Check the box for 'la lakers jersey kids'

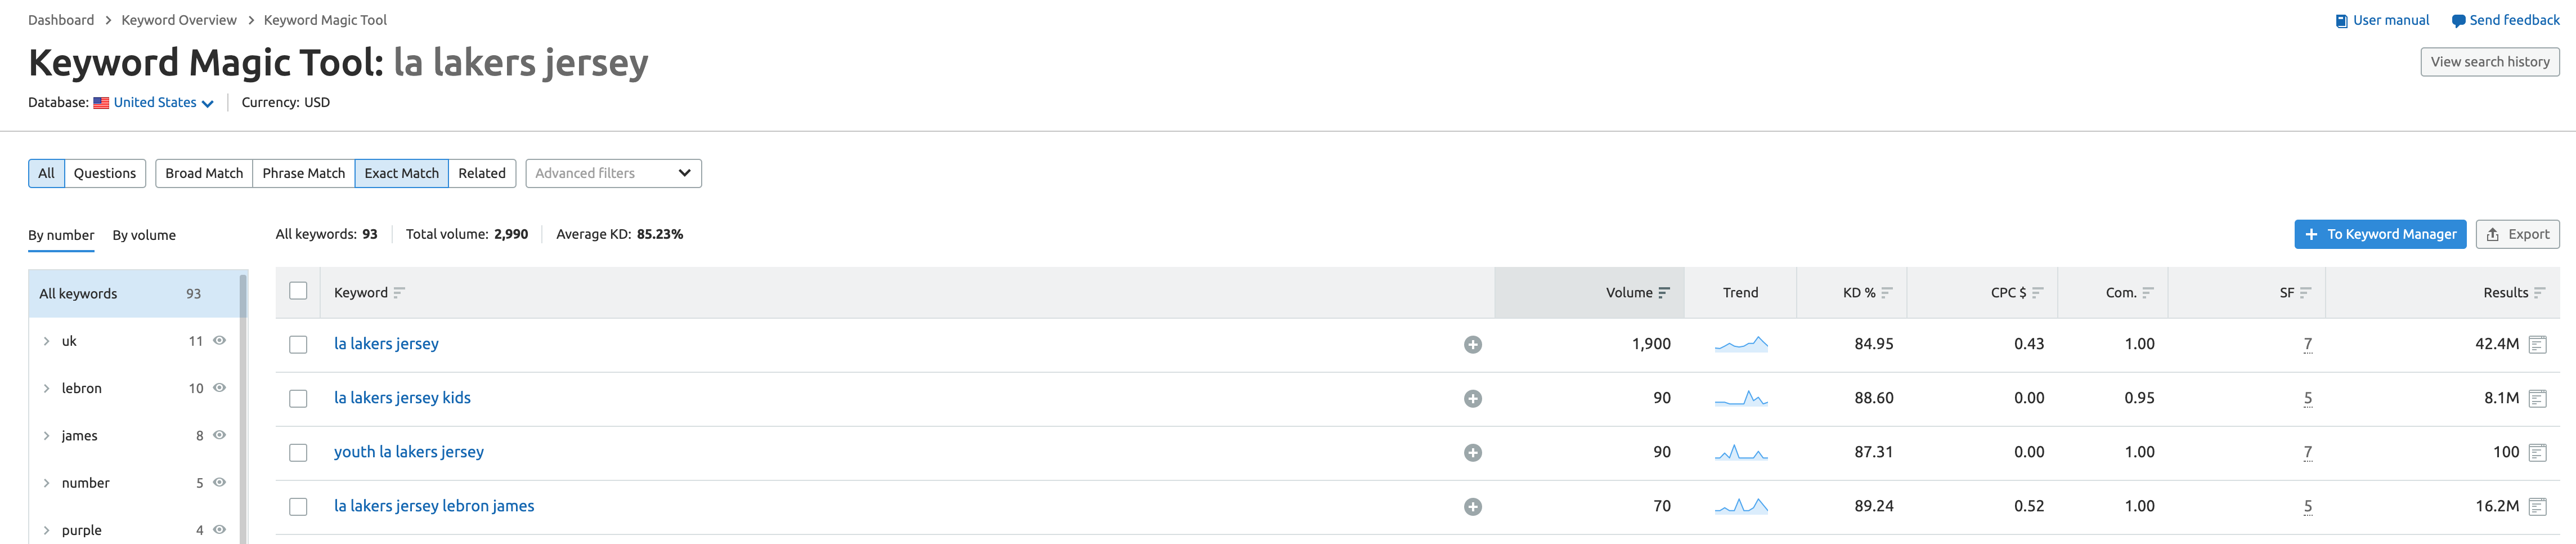coord(298,399)
